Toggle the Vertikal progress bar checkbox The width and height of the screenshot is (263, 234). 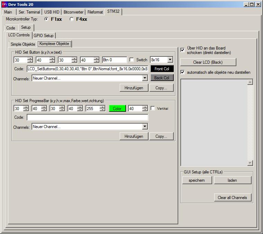pos(153,108)
